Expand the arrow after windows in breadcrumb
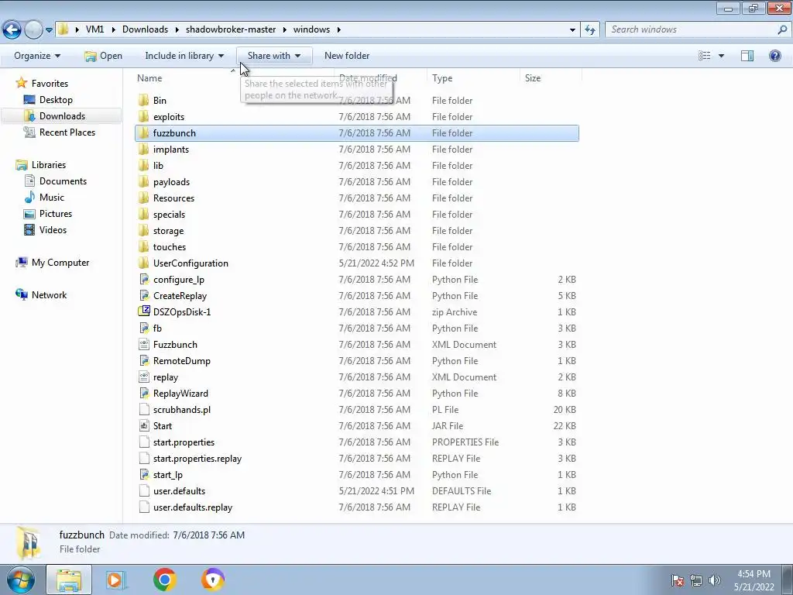Viewport: 793px width, 595px height. coord(339,30)
